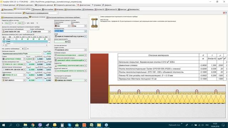Check the 0,050 spacing box for 14x2
The image size is (228, 128).
[x=16, y=39]
